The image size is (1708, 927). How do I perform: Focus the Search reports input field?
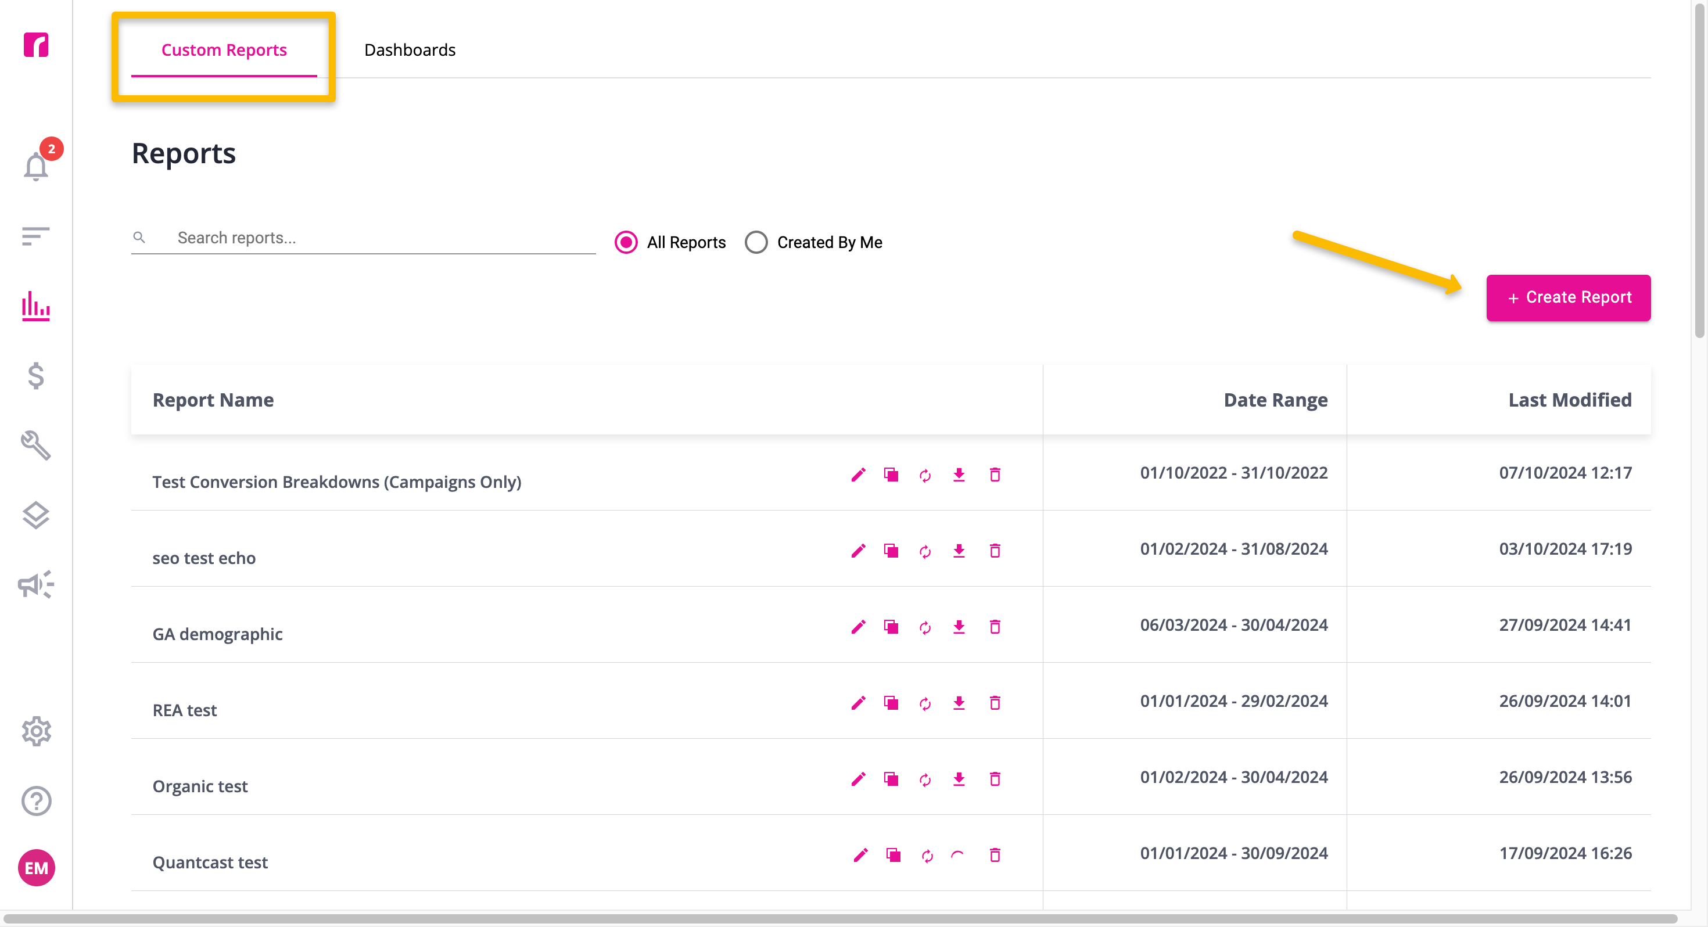pos(363,238)
